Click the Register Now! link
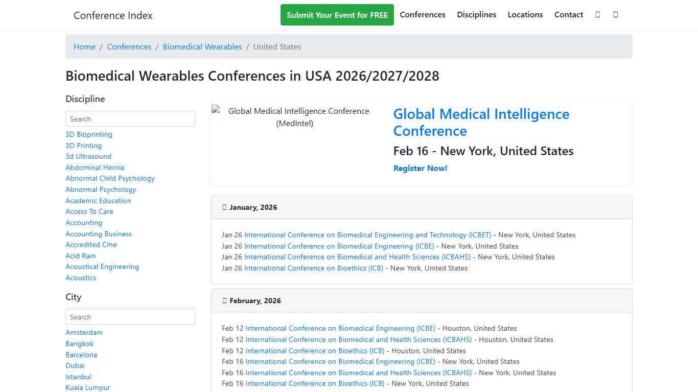 click(420, 168)
